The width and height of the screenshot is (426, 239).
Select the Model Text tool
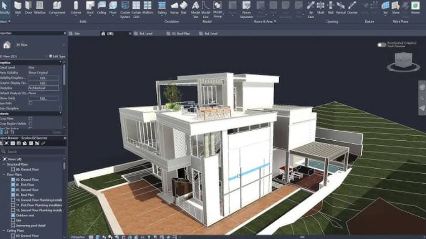point(195,9)
